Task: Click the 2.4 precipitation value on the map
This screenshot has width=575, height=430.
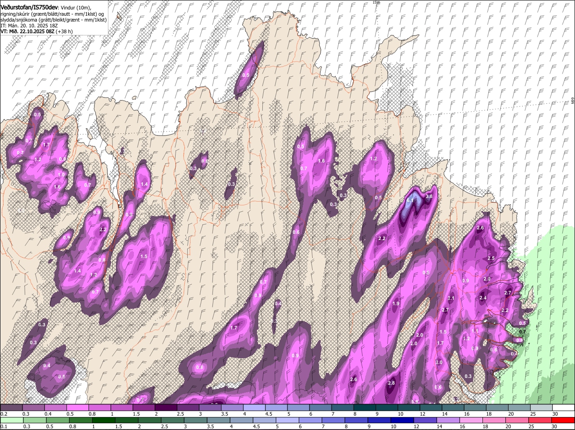Action: click(483, 298)
